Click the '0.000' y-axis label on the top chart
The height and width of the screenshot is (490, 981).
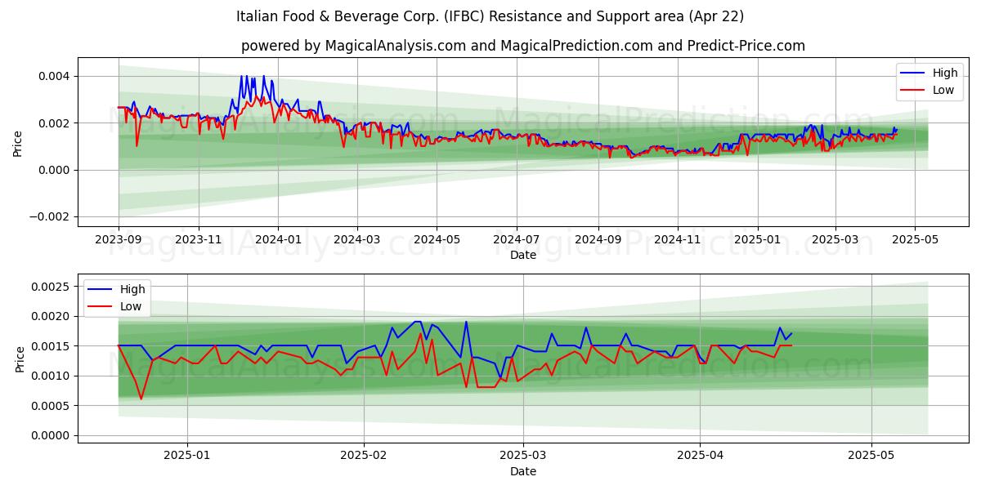click(x=56, y=170)
